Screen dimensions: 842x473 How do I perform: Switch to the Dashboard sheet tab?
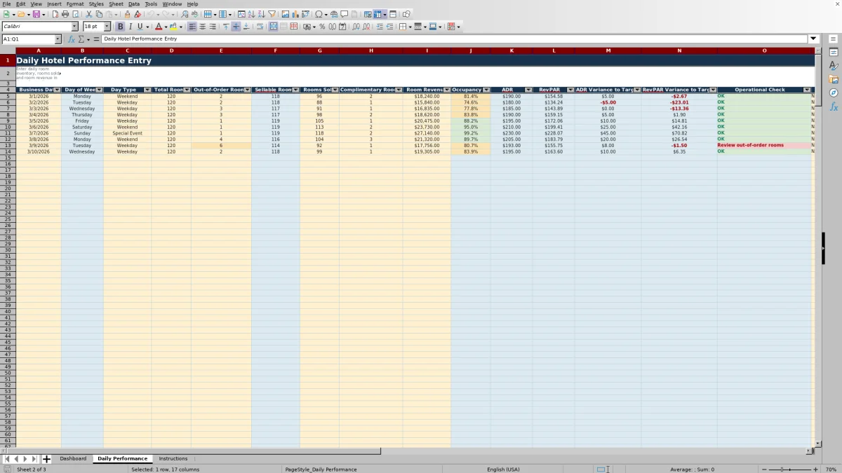pyautogui.click(x=73, y=458)
